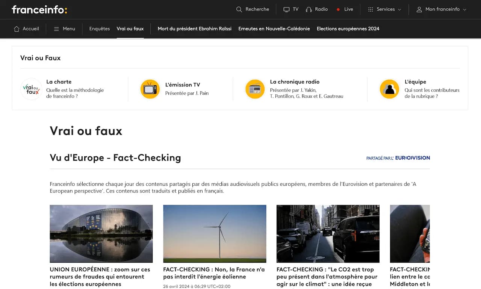This screenshot has width=481, height=289.
Task: Switch to the 'Vrai ou faux' tab
Action: pyautogui.click(x=130, y=28)
